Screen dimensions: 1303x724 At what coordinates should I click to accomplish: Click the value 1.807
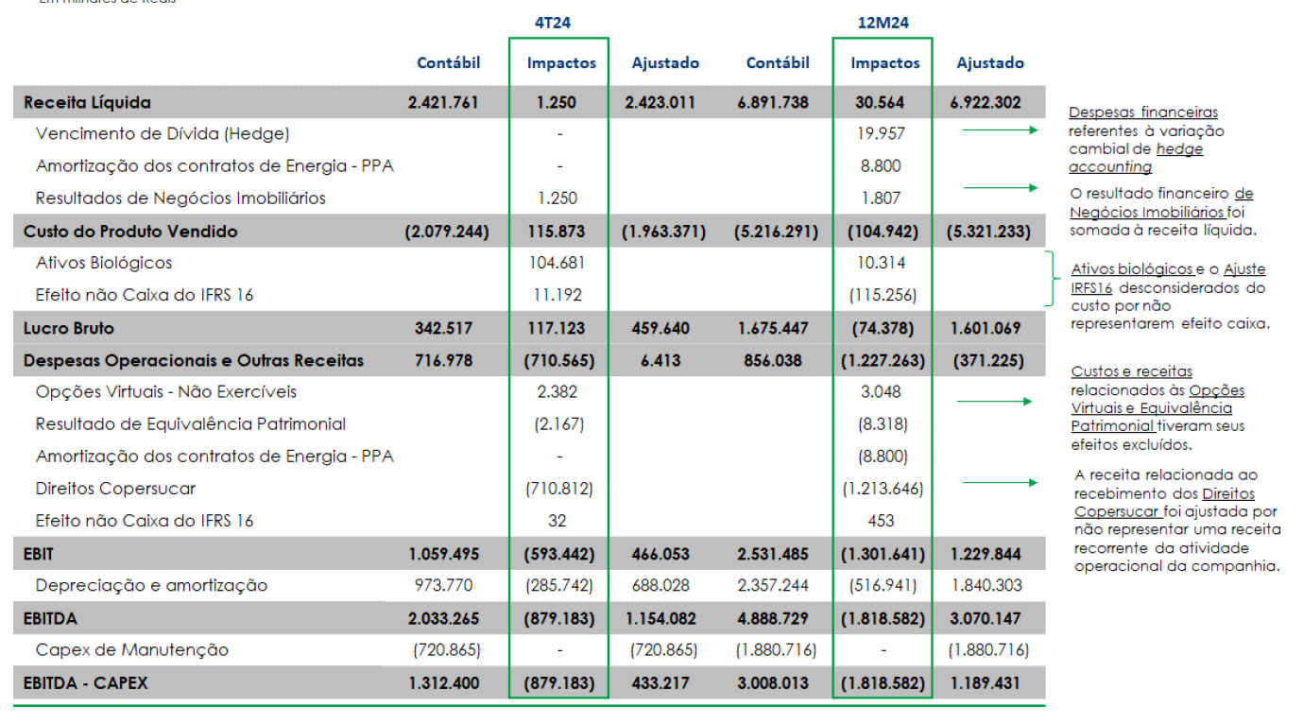(883, 198)
